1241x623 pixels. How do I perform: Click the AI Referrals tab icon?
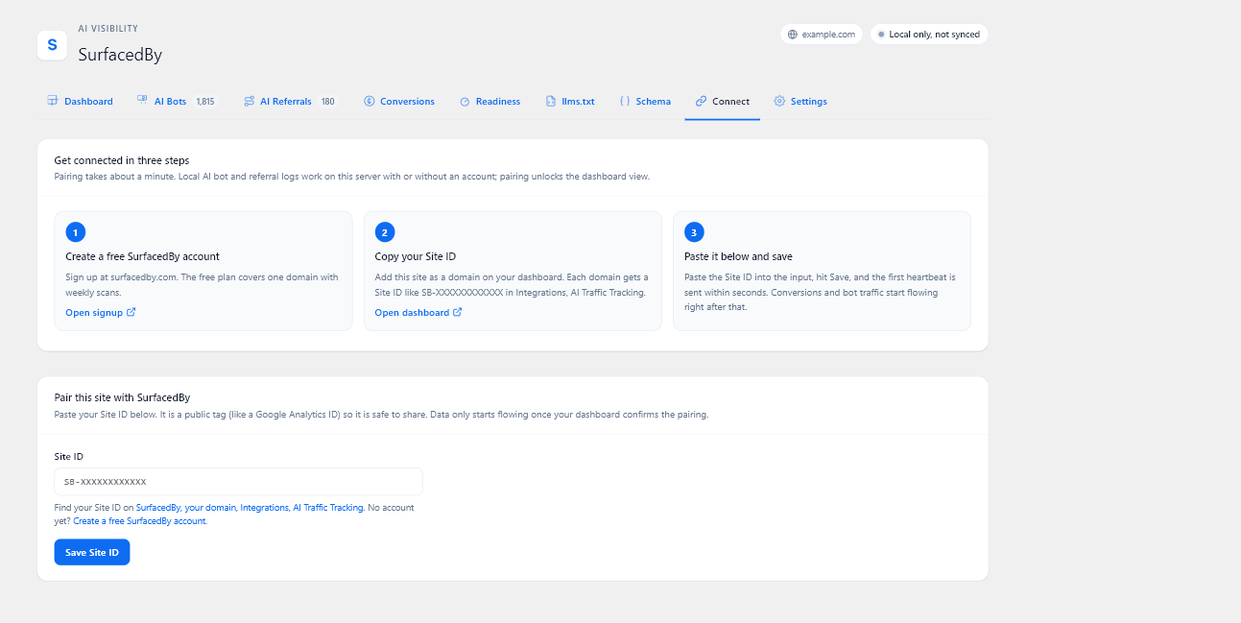(249, 101)
